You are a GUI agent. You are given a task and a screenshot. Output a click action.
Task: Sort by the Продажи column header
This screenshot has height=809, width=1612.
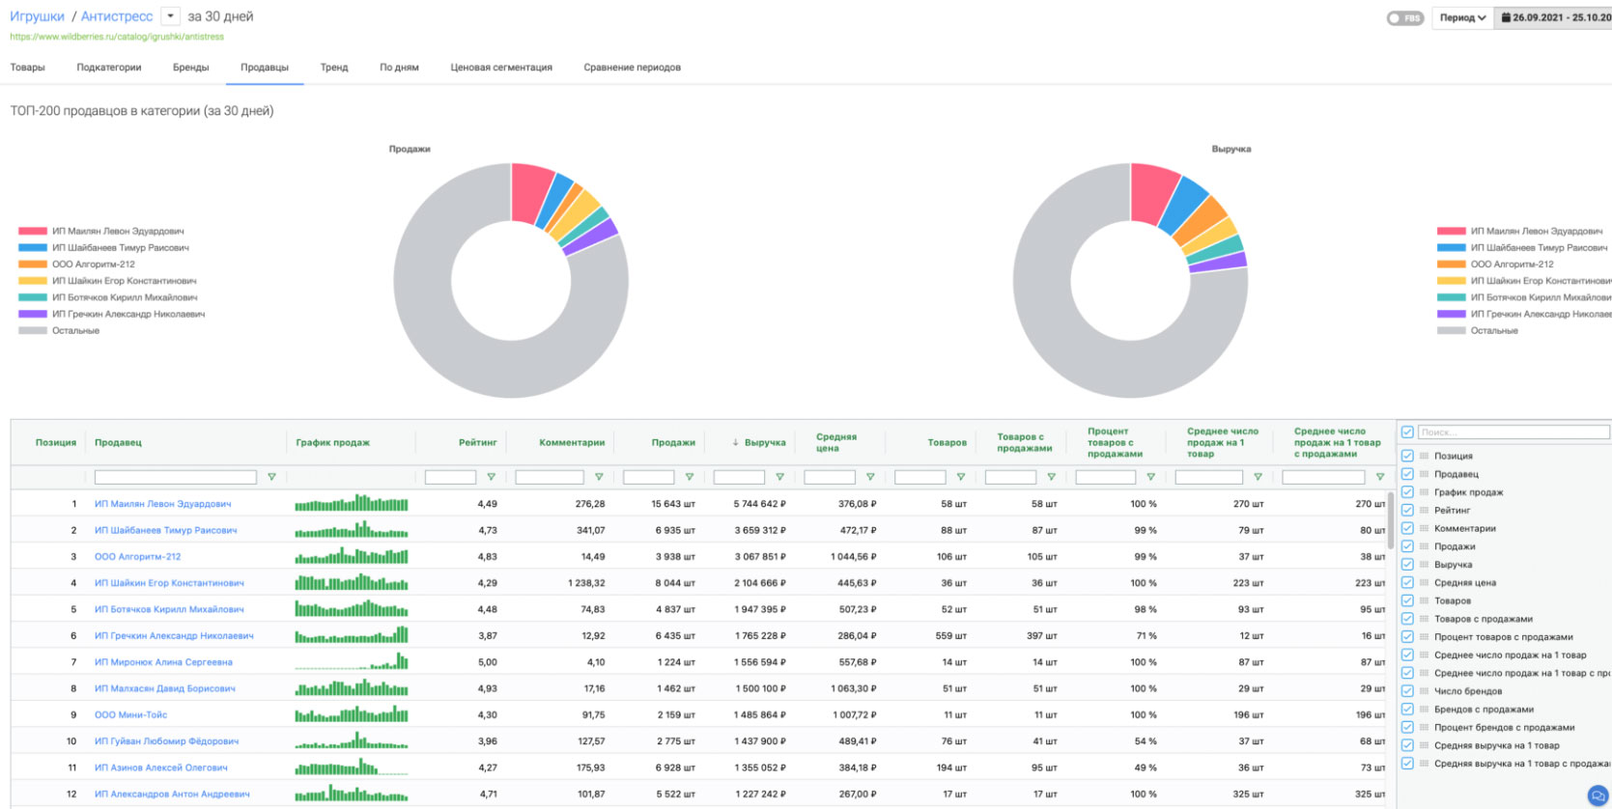pos(673,442)
